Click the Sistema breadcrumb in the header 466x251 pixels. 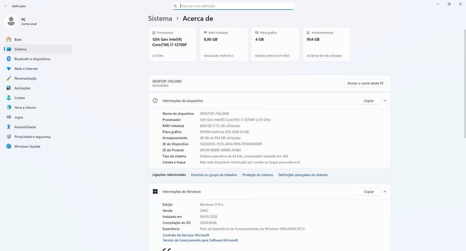160,19
